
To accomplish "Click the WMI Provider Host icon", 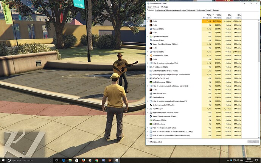I will click(x=151, y=93).
